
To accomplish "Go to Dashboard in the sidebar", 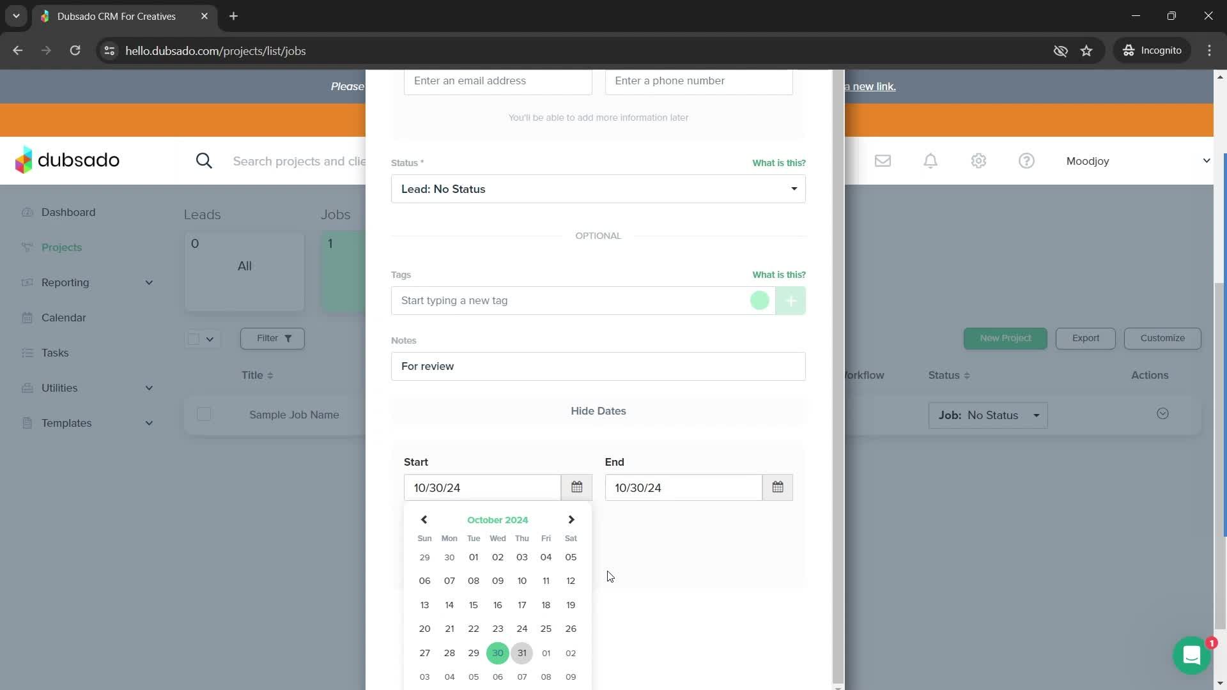I will [x=68, y=212].
